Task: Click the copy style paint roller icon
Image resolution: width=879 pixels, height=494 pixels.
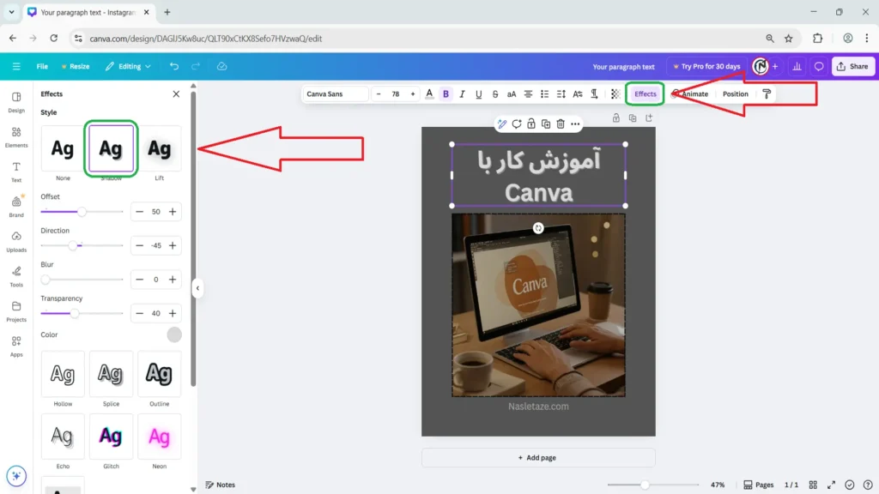Action: [767, 94]
